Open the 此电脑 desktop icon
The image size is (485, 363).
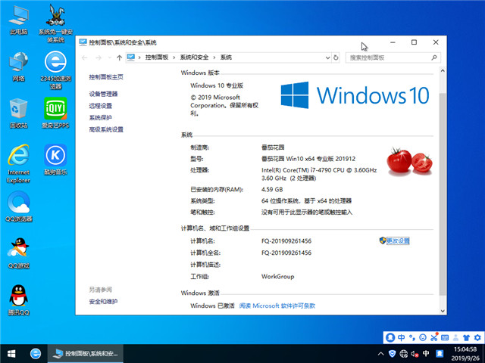click(18, 20)
